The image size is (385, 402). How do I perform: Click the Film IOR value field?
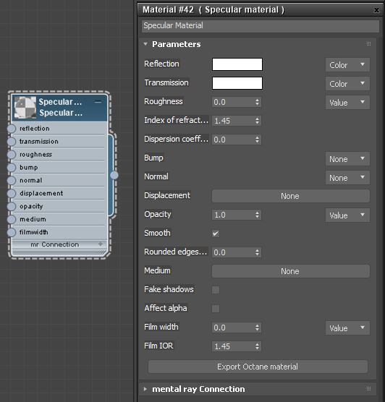(233, 346)
